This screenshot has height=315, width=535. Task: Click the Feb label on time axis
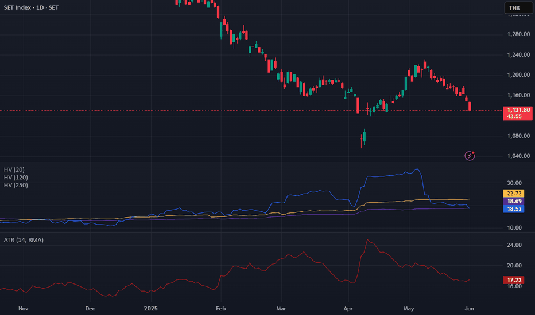pos(221,309)
